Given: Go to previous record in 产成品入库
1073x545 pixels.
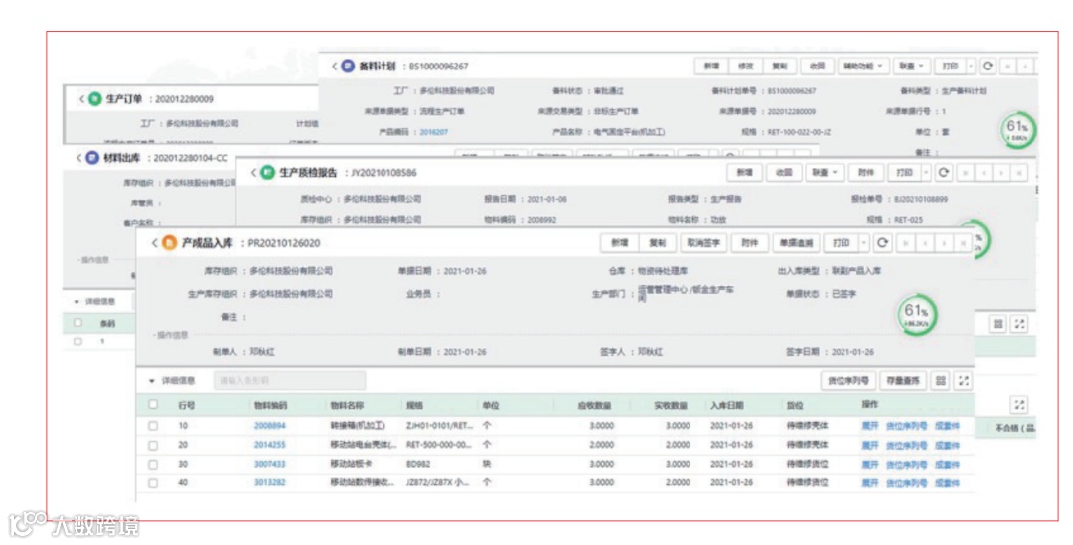Looking at the screenshot, I should (x=925, y=243).
